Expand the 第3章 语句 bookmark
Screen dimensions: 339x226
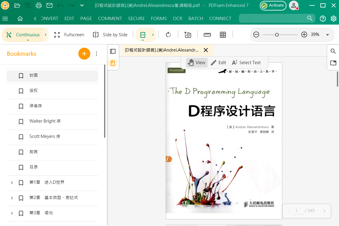tap(12, 213)
